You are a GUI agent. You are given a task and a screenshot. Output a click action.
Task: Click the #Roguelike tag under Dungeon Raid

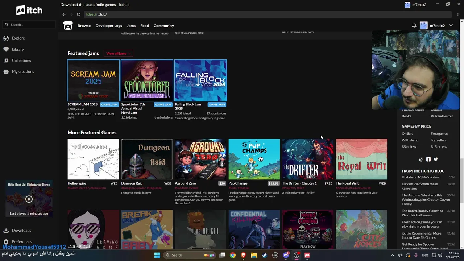pos(154,188)
